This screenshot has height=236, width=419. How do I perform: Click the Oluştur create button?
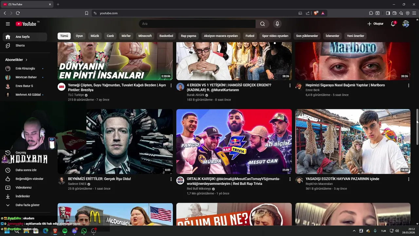[375, 24]
